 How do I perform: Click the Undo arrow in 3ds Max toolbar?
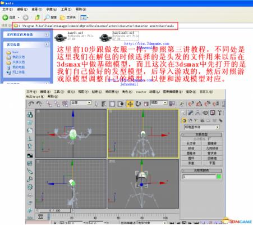click(x=31, y=103)
